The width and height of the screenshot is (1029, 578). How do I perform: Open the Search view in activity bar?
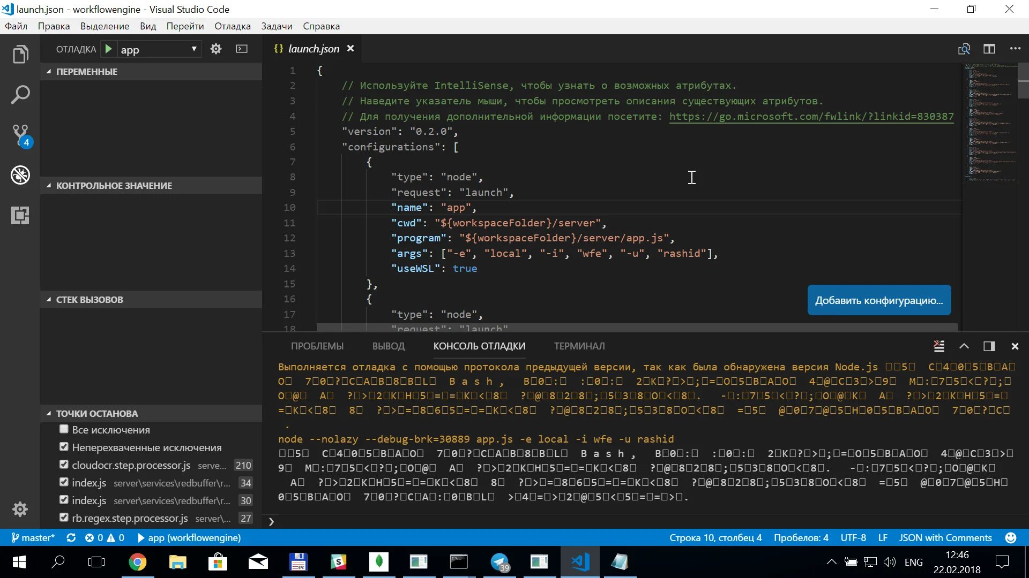click(x=20, y=95)
